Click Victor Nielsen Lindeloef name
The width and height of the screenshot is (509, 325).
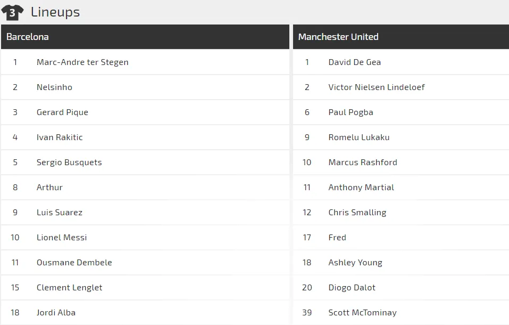point(376,87)
